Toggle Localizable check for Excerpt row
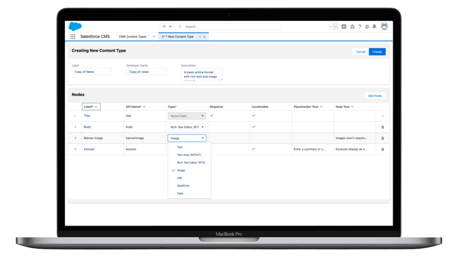This screenshot has height=257, width=458. [x=254, y=149]
